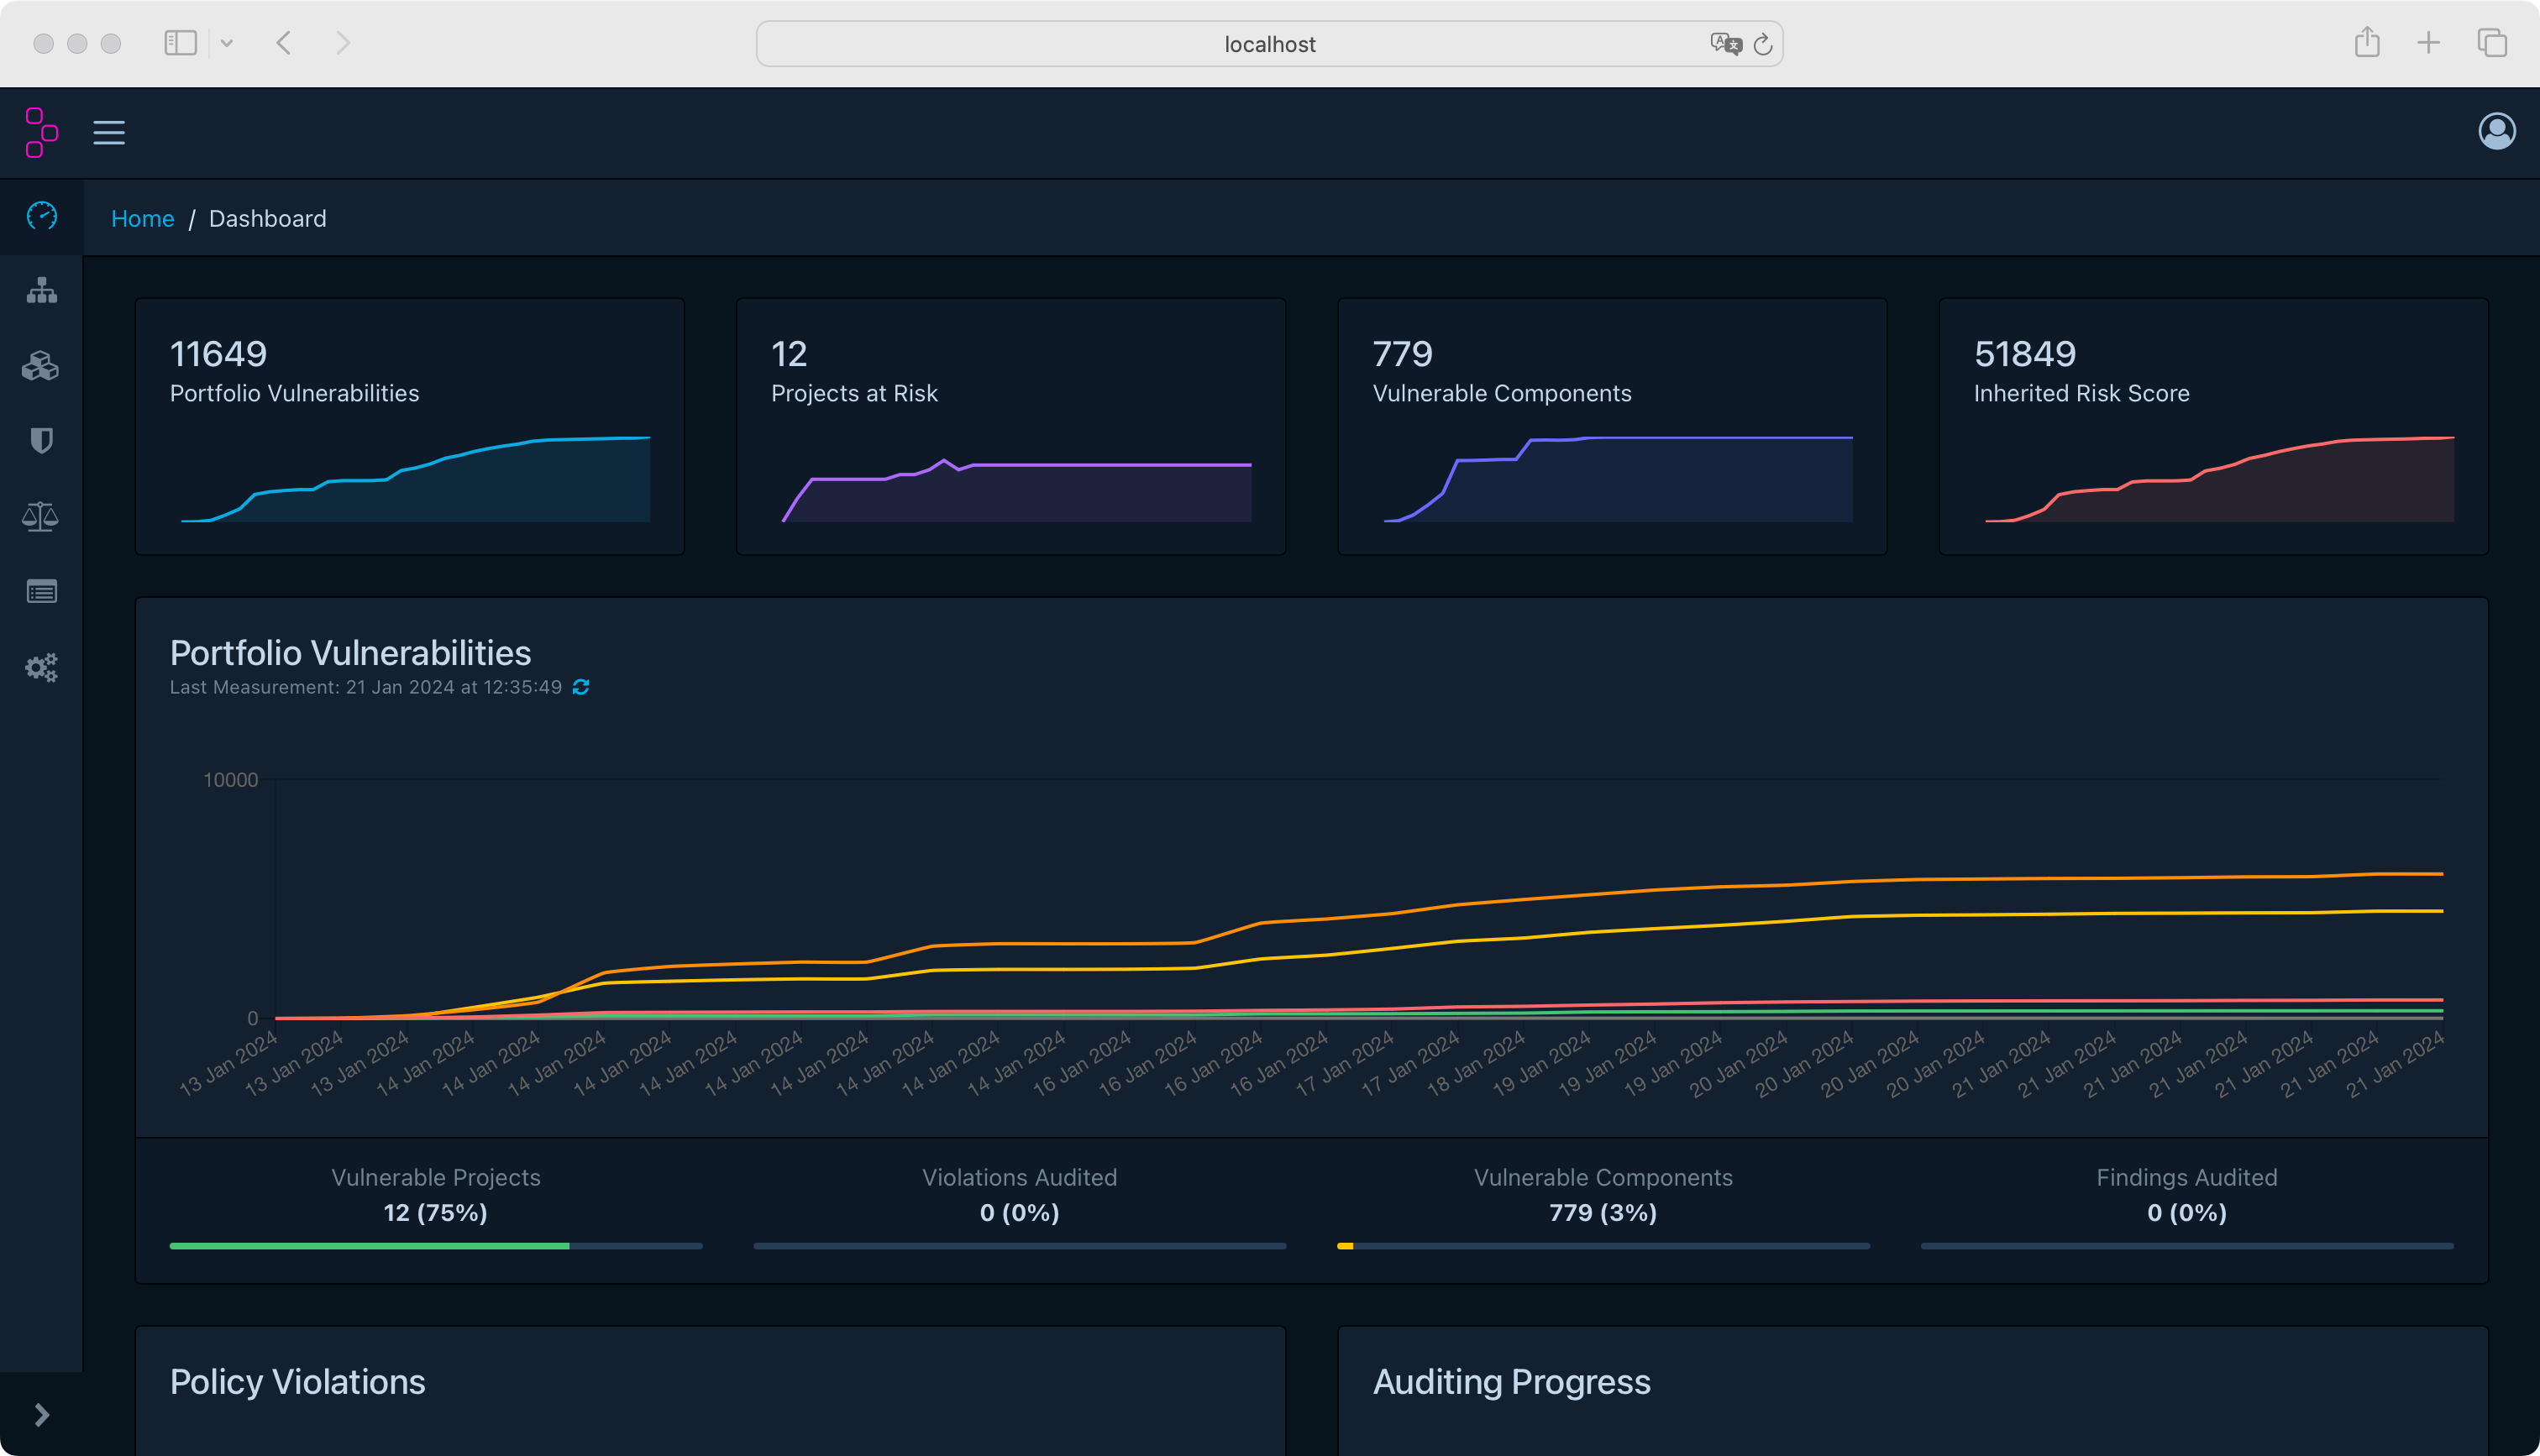Viewport: 2540px width, 1456px height.
Task: Open Vulnerabilities shield sidebar icon
Action: click(41, 441)
